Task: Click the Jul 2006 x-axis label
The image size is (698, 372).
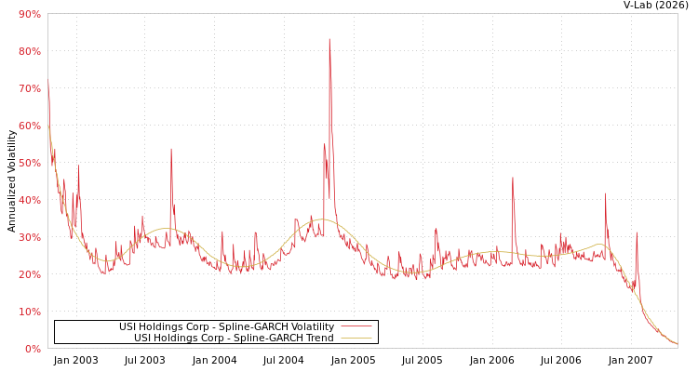Action: (561, 360)
